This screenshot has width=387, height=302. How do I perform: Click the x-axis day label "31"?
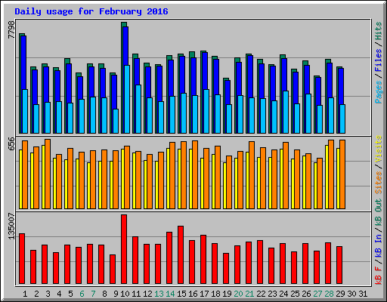[363, 294]
